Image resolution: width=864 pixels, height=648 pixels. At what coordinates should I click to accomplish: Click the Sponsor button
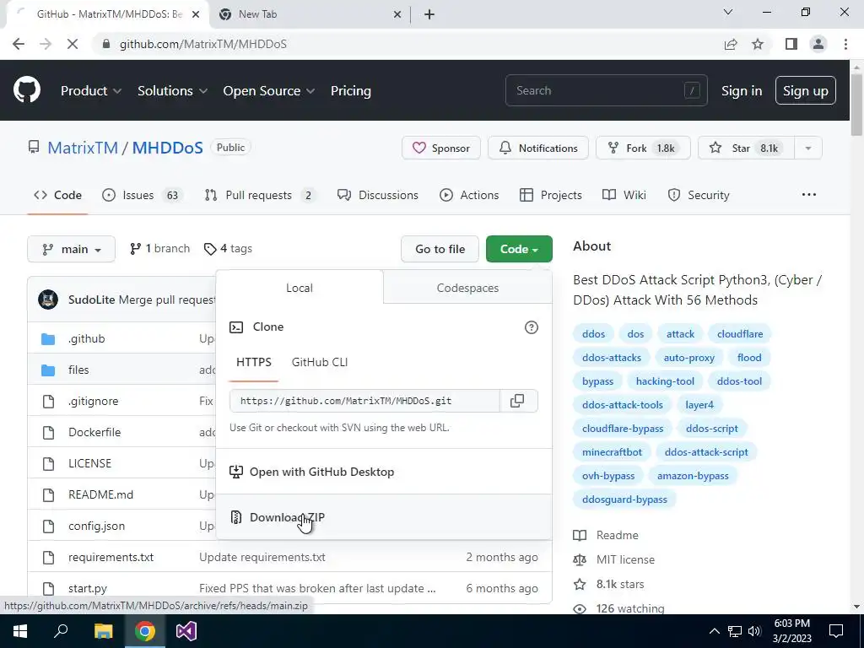coord(440,148)
